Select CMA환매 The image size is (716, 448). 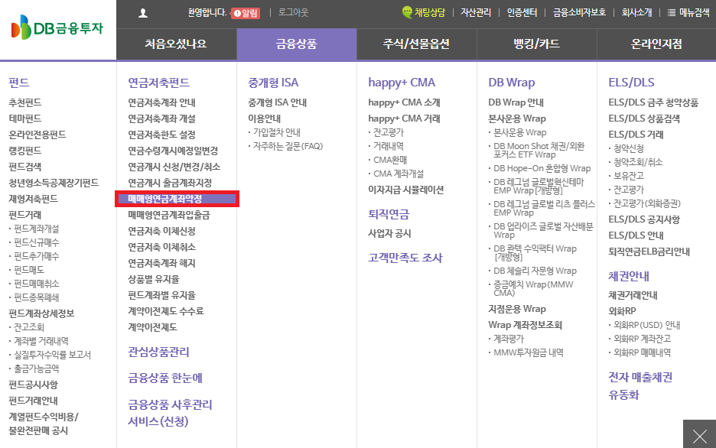pos(390,160)
